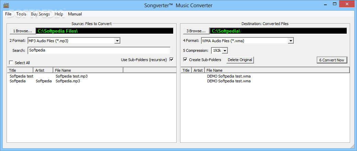Click destination list Artist column header
This screenshot has height=151, width=357.
tap(198, 70)
